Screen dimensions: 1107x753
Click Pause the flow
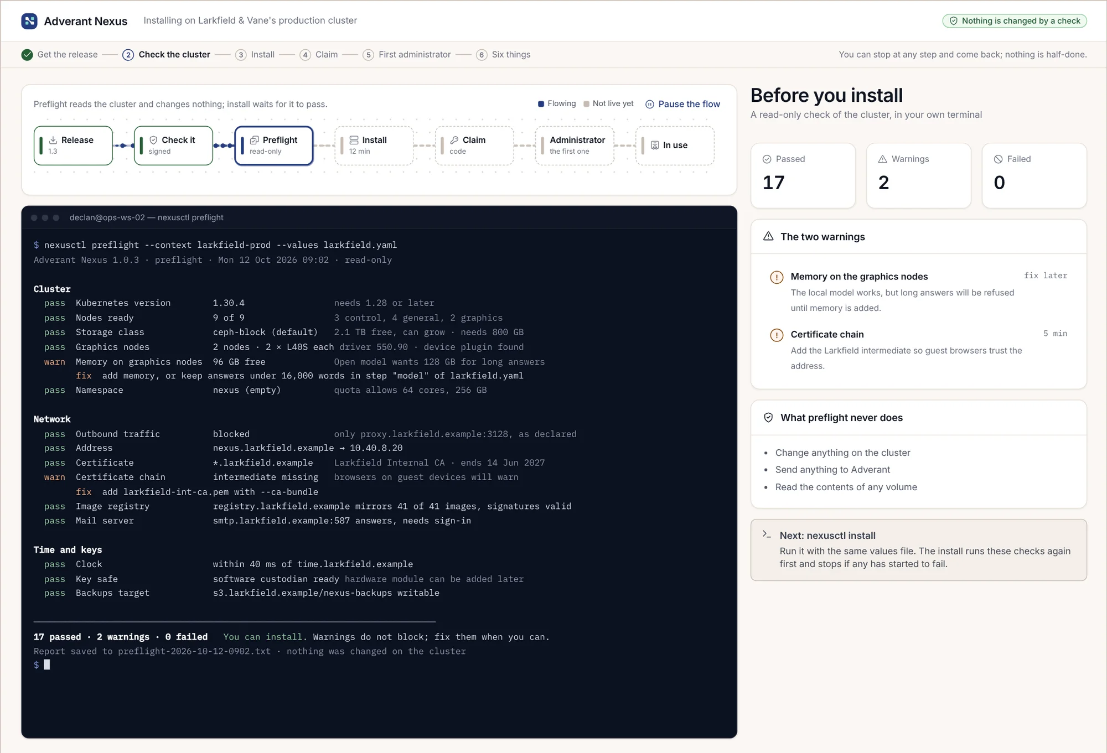(x=683, y=104)
